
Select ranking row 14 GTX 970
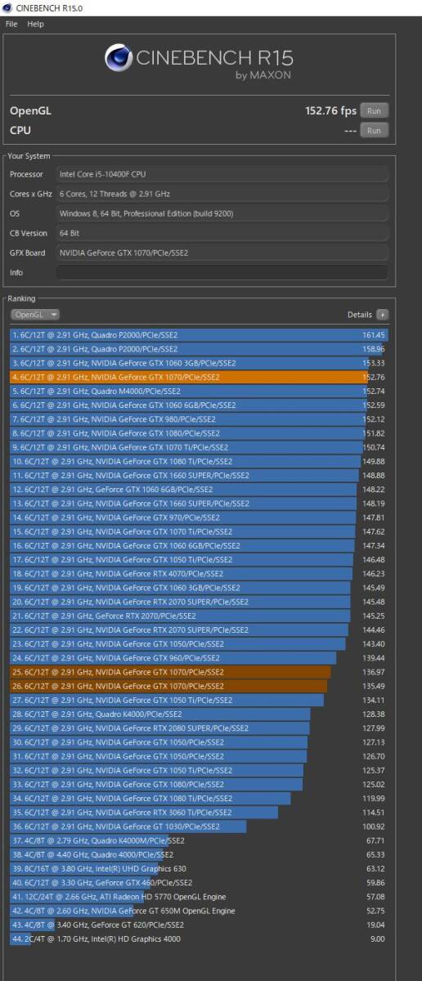pyautogui.click(x=199, y=517)
